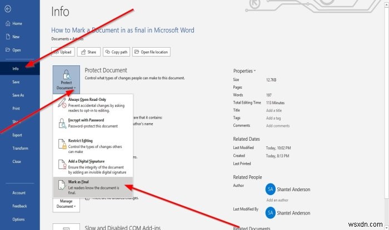This screenshot has width=389, height=230.
Task: Click the New document icon
Action: click(x=8, y=37)
